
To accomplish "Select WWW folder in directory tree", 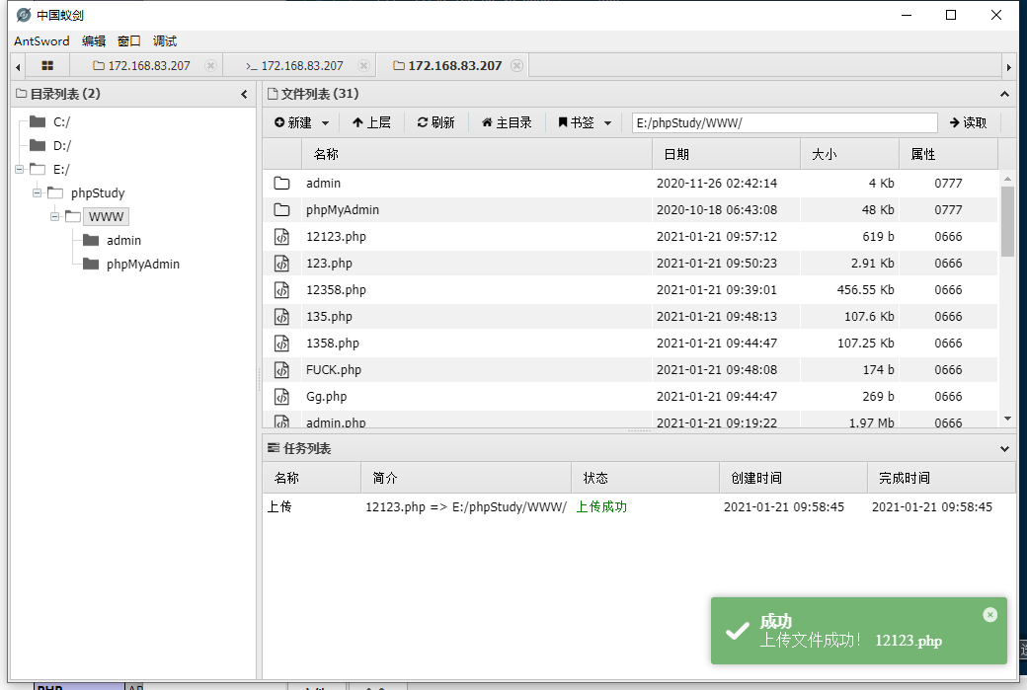I will point(106,217).
